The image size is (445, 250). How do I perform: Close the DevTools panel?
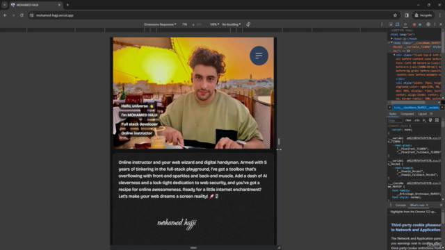[x=441, y=24]
